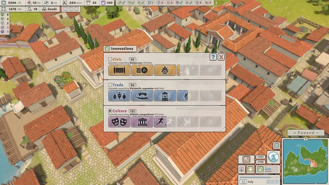Click the happiest face showing 8
Screen dimensions: 329x185
pyautogui.click(x=5, y=15)
